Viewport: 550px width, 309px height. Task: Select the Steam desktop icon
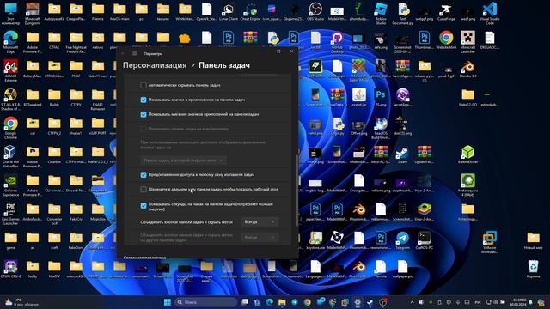tap(402, 154)
